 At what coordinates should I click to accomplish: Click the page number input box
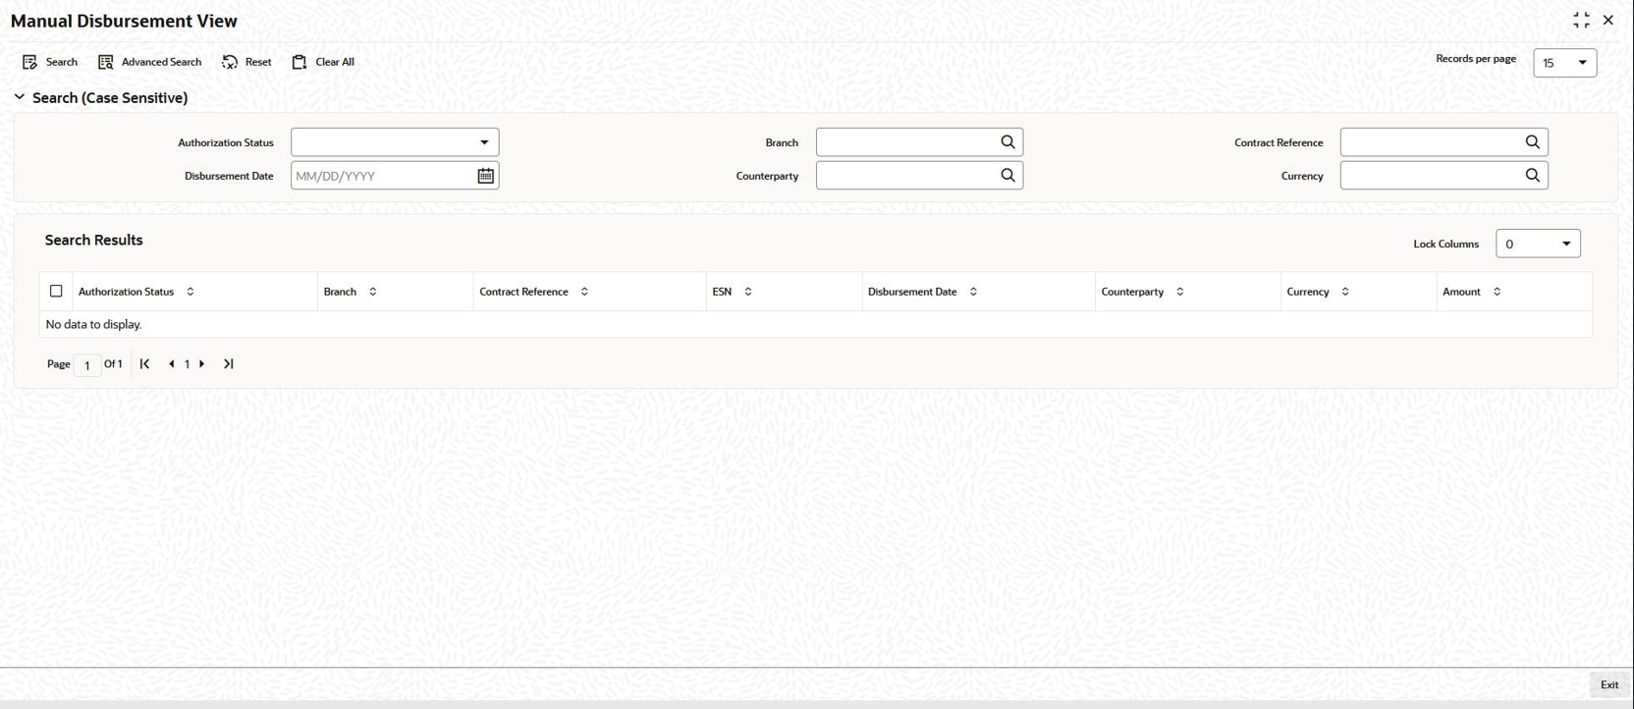(87, 365)
